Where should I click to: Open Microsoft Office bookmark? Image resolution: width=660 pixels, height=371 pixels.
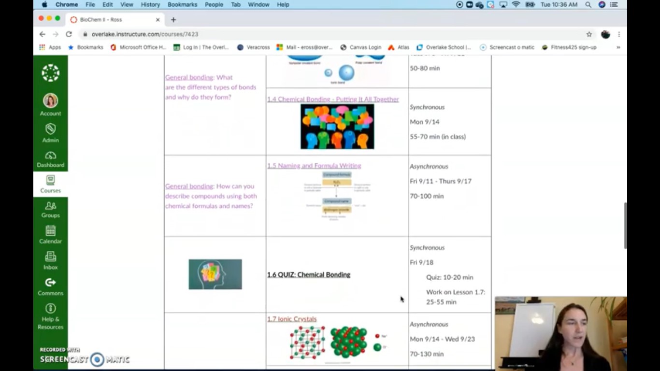point(138,47)
